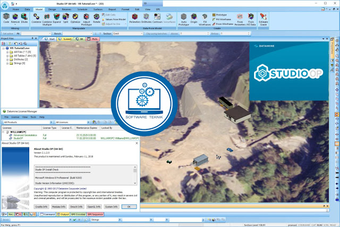Create model From Perimeters
Viewport: 340px width, 227px height.
(x=240, y=20)
